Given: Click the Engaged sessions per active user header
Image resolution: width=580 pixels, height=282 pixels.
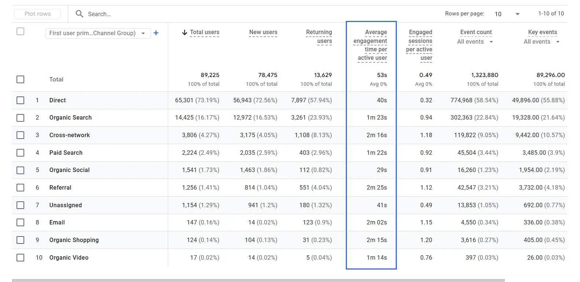Looking at the screenshot, I should coord(419,45).
